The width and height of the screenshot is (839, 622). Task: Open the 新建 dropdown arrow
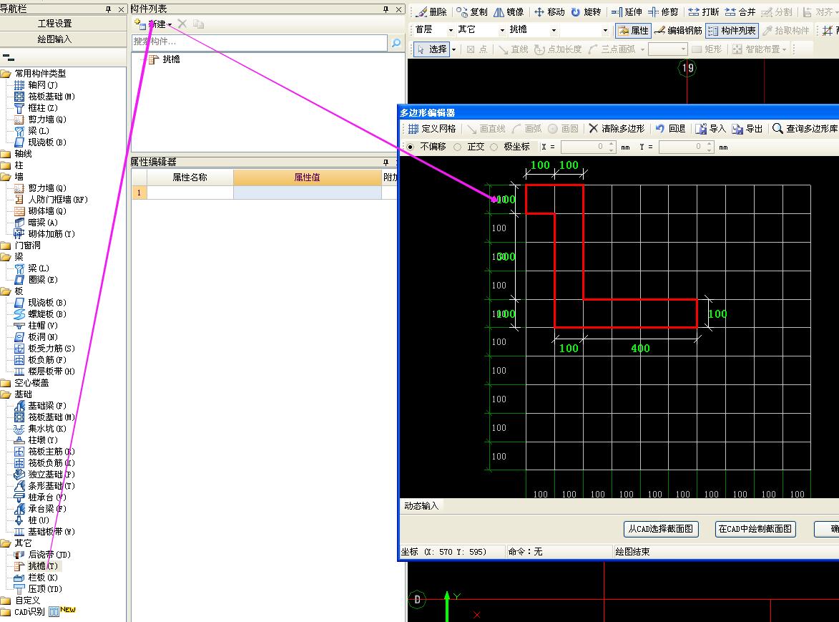170,24
